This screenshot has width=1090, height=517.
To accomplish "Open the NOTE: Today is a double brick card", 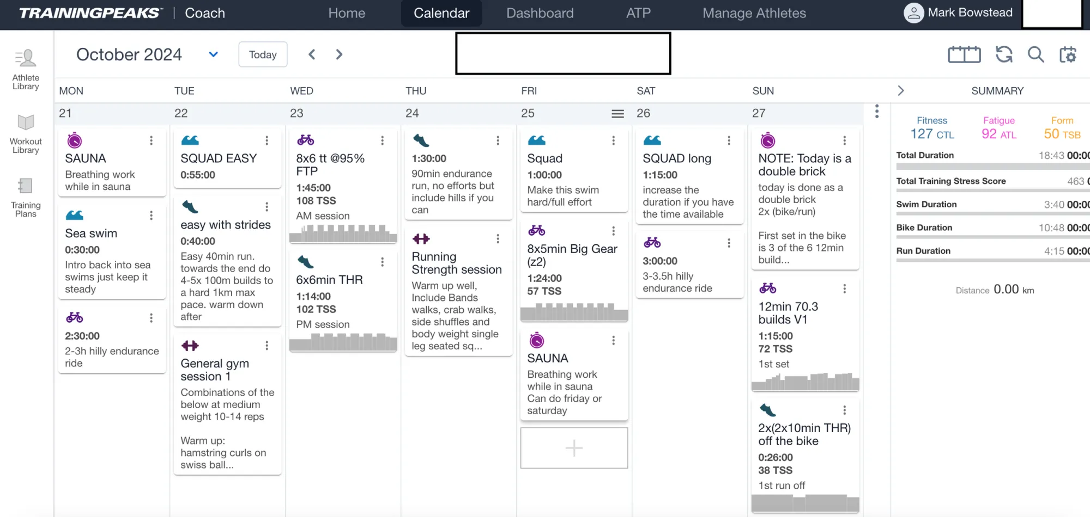I will tap(805, 199).
